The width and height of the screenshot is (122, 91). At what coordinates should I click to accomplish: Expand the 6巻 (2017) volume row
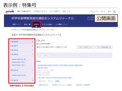(x=22, y=46)
